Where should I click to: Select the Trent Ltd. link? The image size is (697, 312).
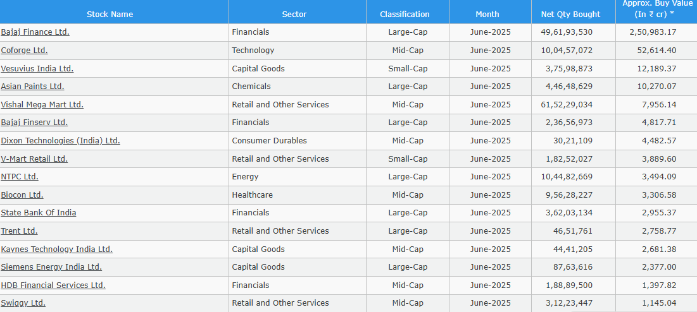coord(19,231)
